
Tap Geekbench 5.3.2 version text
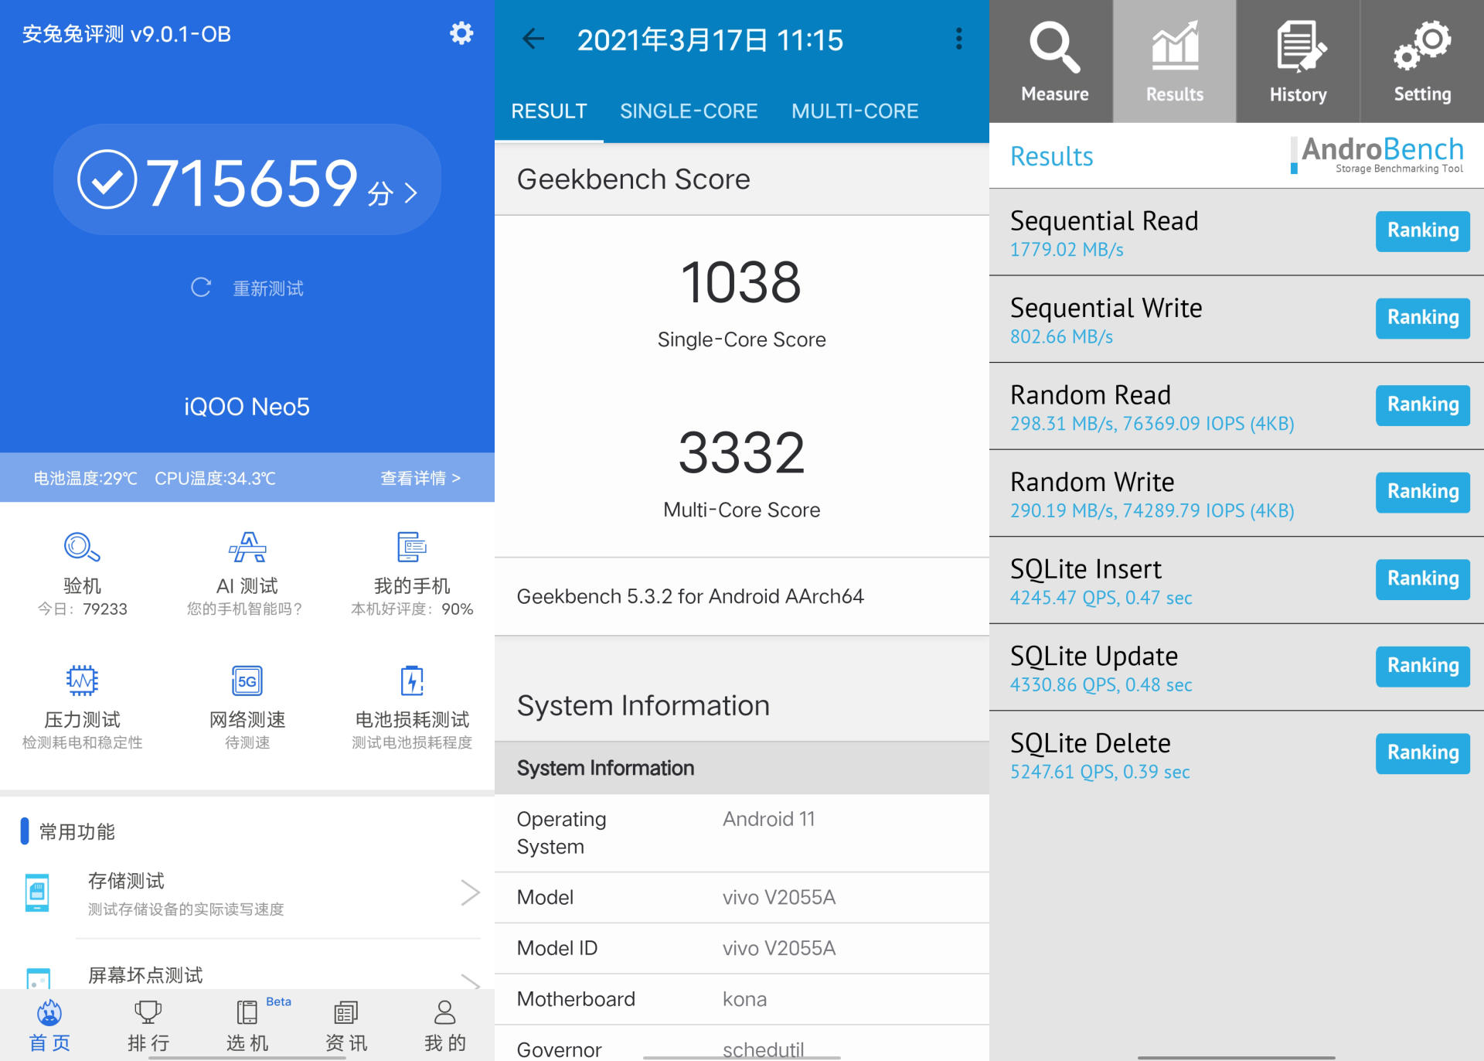pyautogui.click(x=690, y=596)
